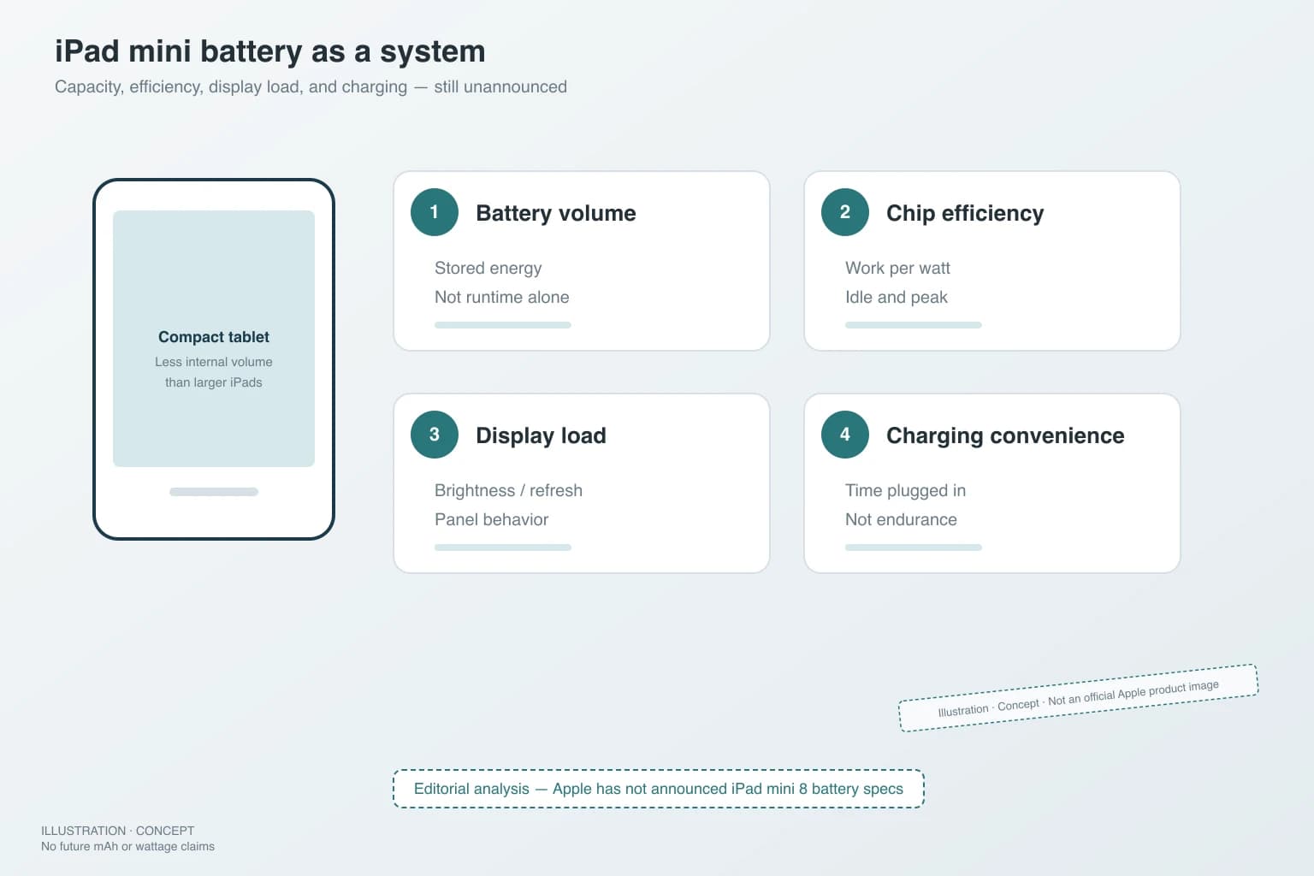Screen dimensions: 1314x876
Task: Click 'Less internal volume' caption line
Action: [214, 362]
